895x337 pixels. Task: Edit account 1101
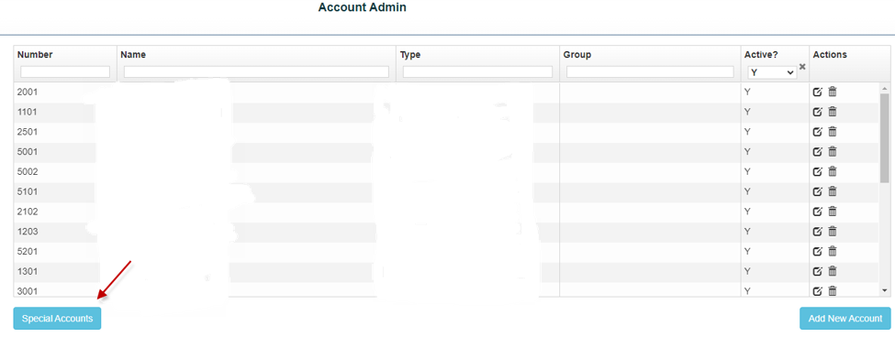pos(817,112)
